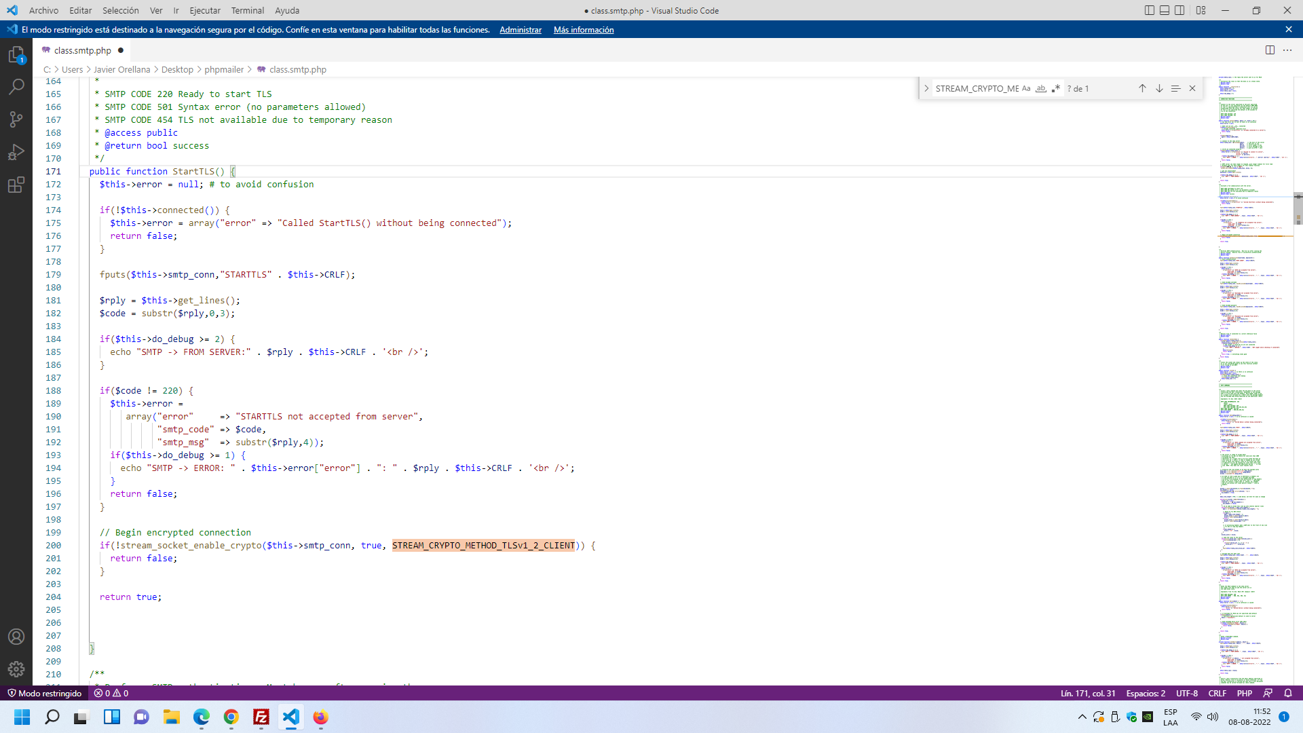Open the Editar menu
This screenshot has width=1303, height=733.
[80, 10]
